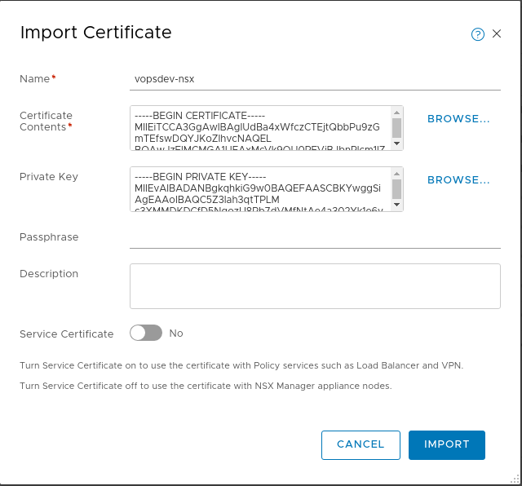Click the Private Key scrollbar thumb

click(396, 188)
